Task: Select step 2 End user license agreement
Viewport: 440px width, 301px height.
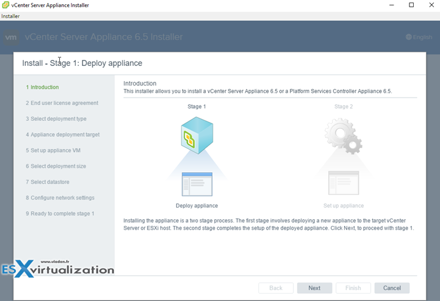Action: coord(62,103)
